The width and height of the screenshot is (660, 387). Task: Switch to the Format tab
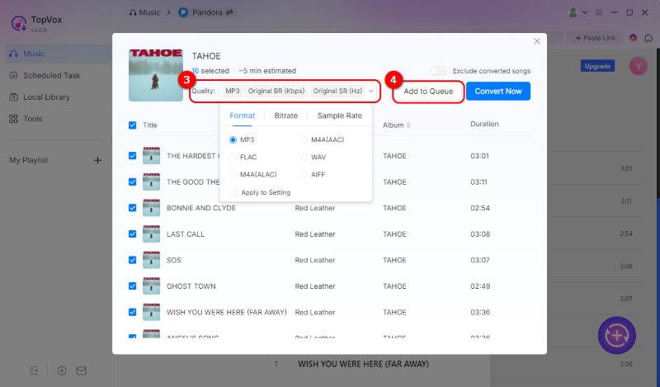pyautogui.click(x=242, y=116)
